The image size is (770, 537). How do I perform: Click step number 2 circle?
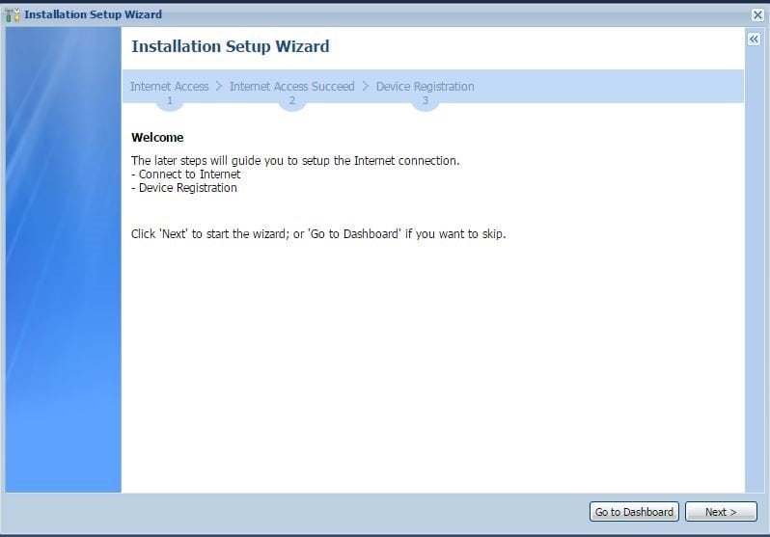point(292,101)
